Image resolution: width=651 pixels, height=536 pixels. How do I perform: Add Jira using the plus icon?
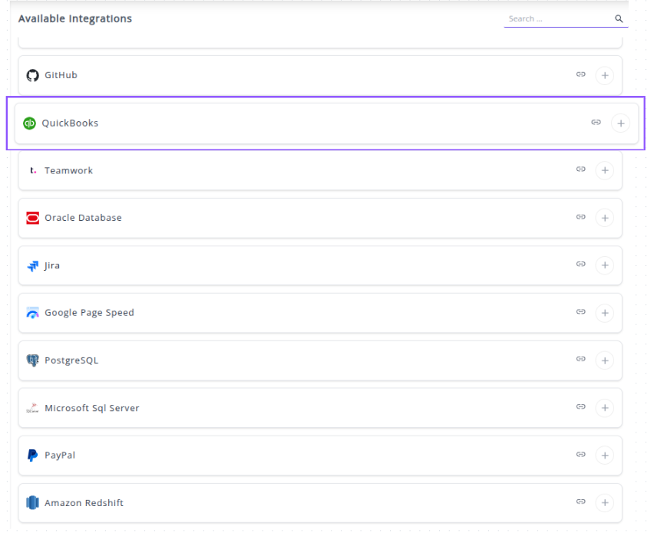coord(604,265)
